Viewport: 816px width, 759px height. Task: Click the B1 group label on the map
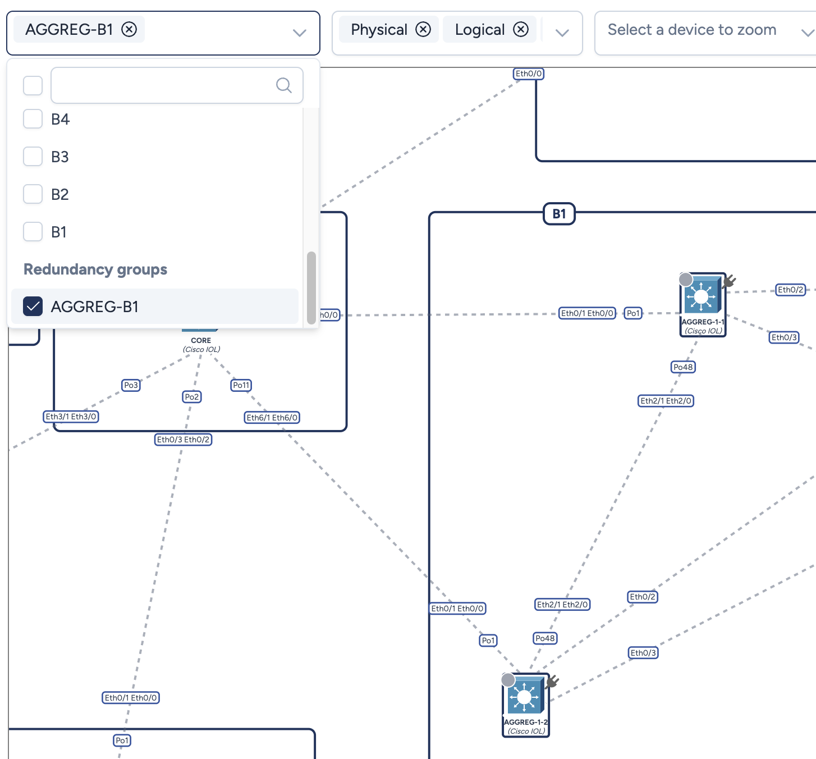pos(559,214)
